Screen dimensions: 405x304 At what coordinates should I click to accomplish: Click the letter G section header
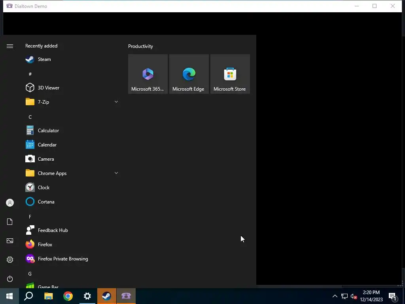coord(30,274)
